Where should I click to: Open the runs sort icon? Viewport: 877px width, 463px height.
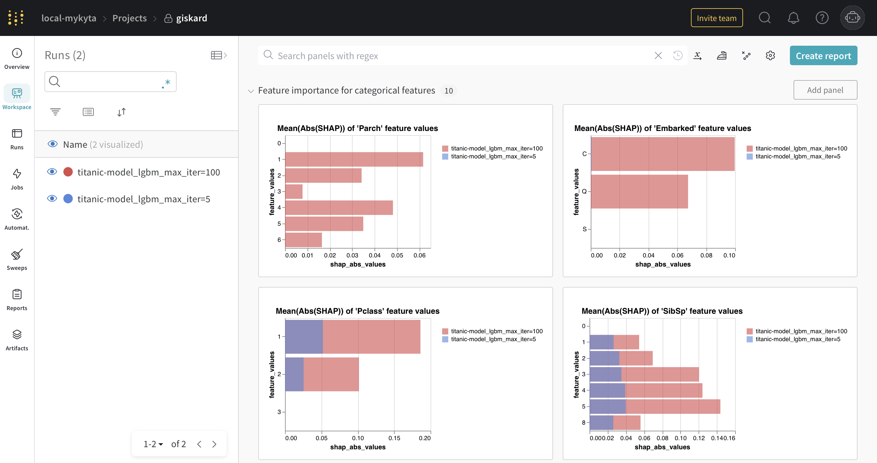[x=121, y=112]
